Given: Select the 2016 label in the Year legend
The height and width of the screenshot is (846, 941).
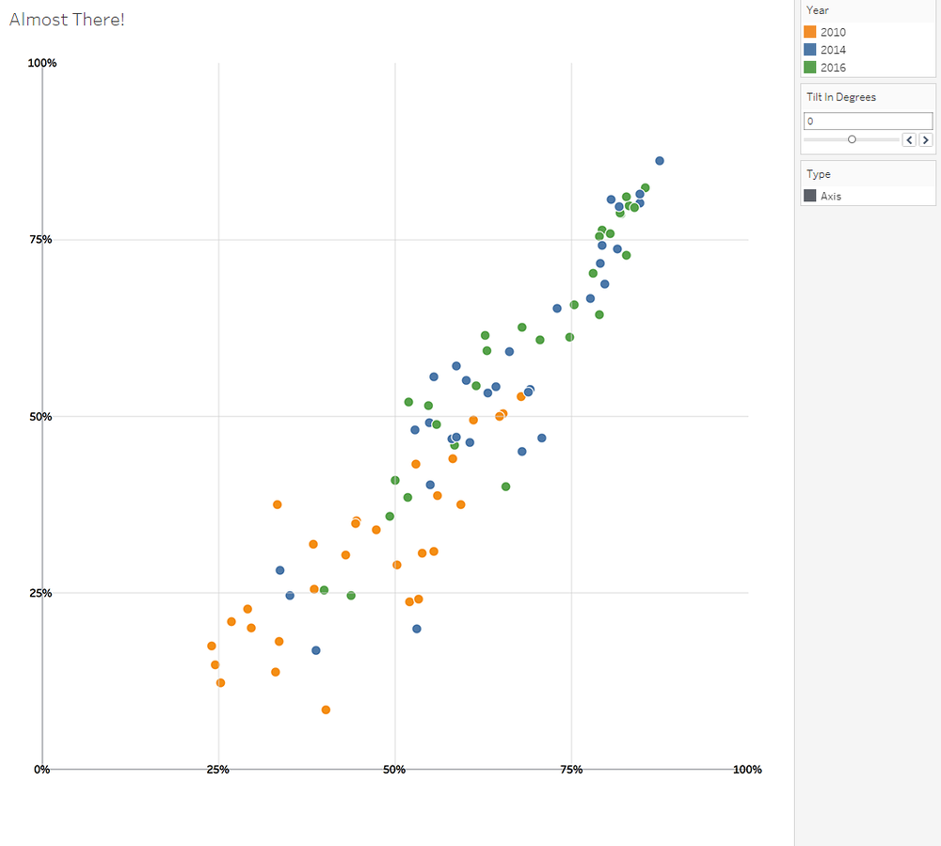Looking at the screenshot, I should pyautogui.click(x=833, y=67).
